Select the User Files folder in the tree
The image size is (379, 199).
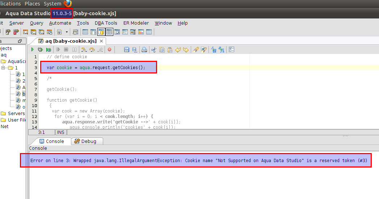[x=13, y=120]
